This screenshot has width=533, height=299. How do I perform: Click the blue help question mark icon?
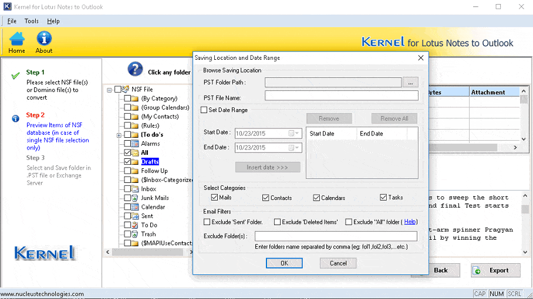[134, 69]
